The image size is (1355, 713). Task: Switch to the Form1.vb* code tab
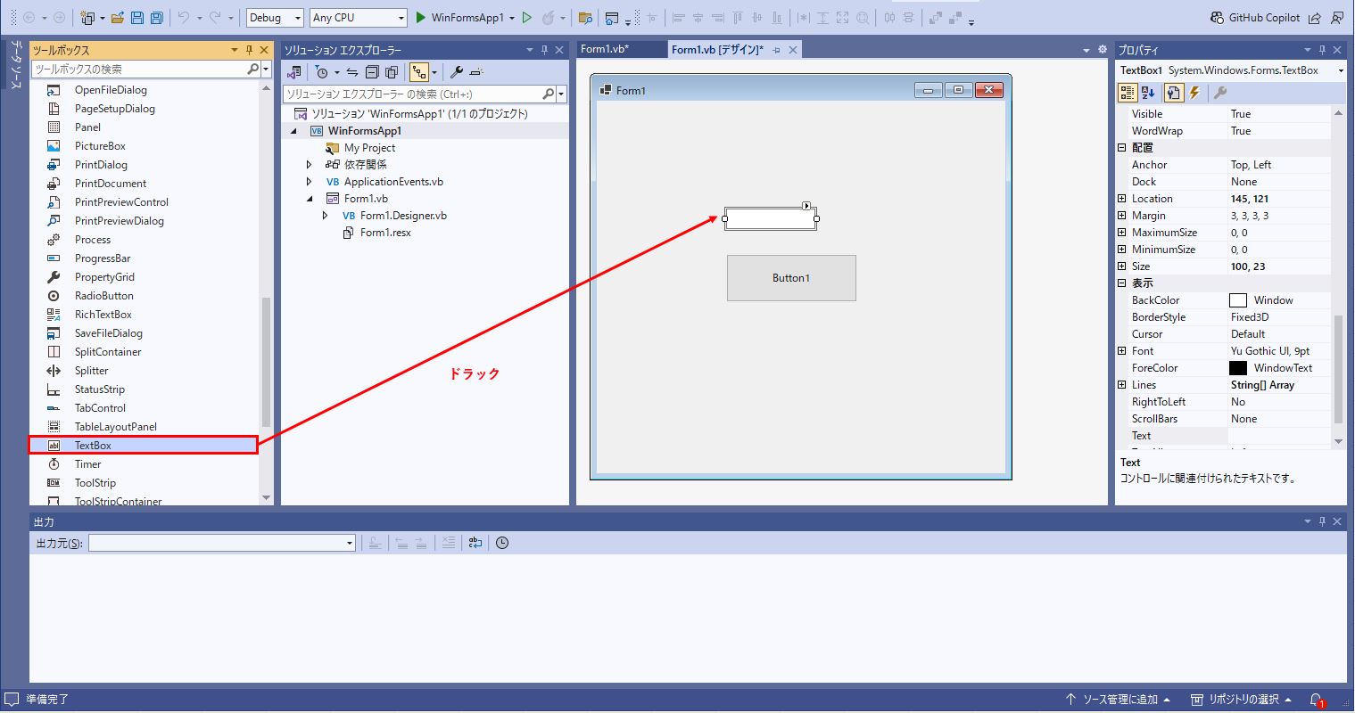click(x=606, y=49)
